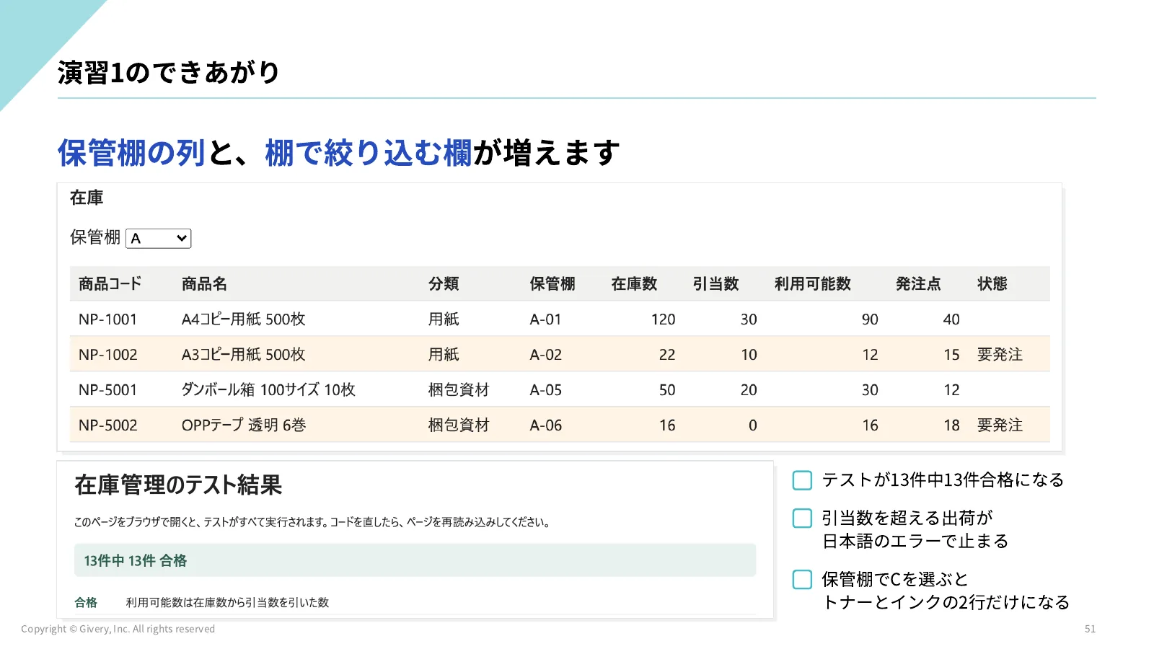The height and width of the screenshot is (649, 1154).
Task: Click stock count 120 in NP-1001 row
Action: 663,319
